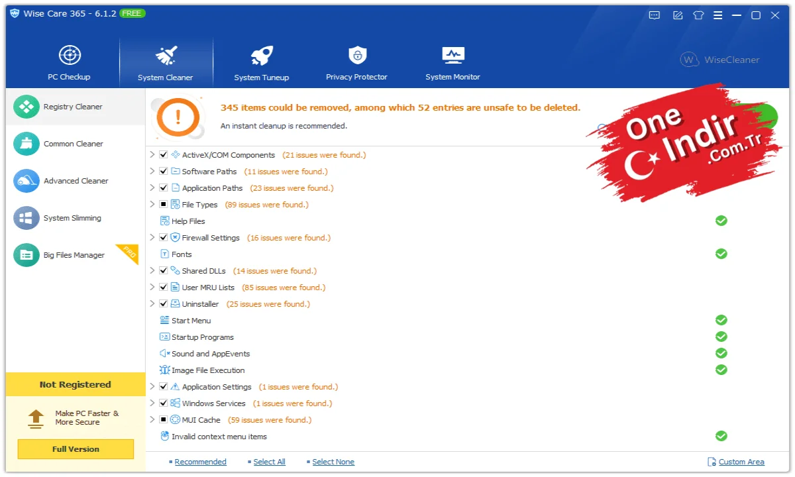The height and width of the screenshot is (477, 795).
Task: Expand the Shared DLLs row
Action: pyautogui.click(x=152, y=271)
